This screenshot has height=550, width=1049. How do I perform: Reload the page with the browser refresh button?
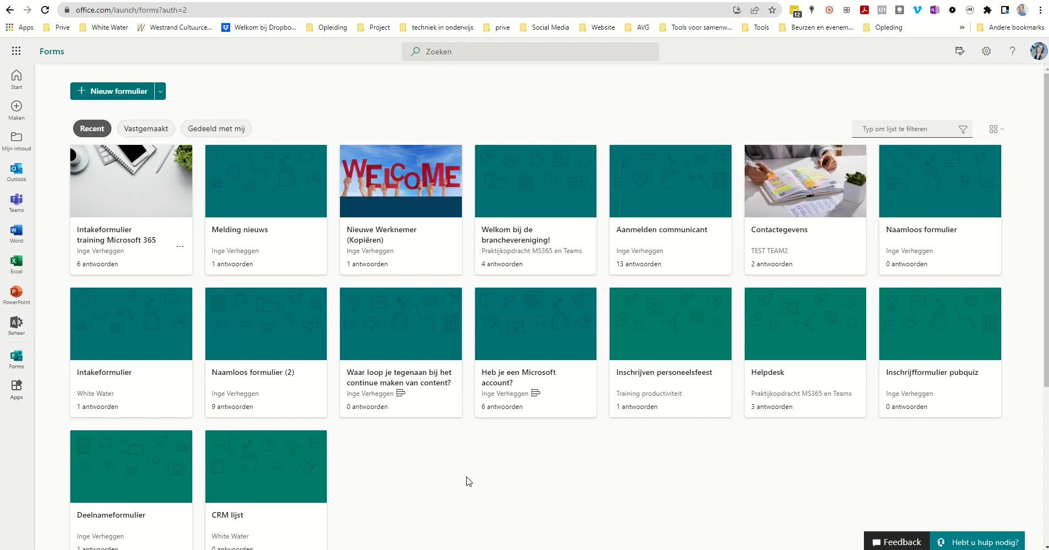click(45, 10)
